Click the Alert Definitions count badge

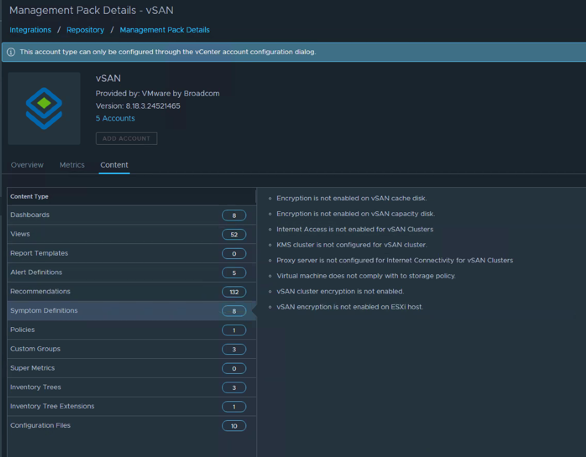234,273
